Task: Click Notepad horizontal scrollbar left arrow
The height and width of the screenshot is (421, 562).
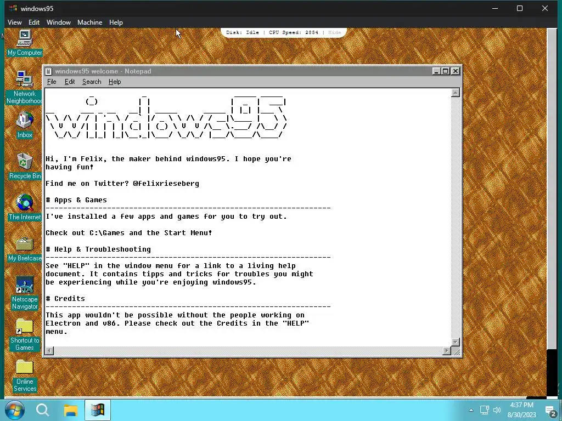Action: (x=49, y=351)
